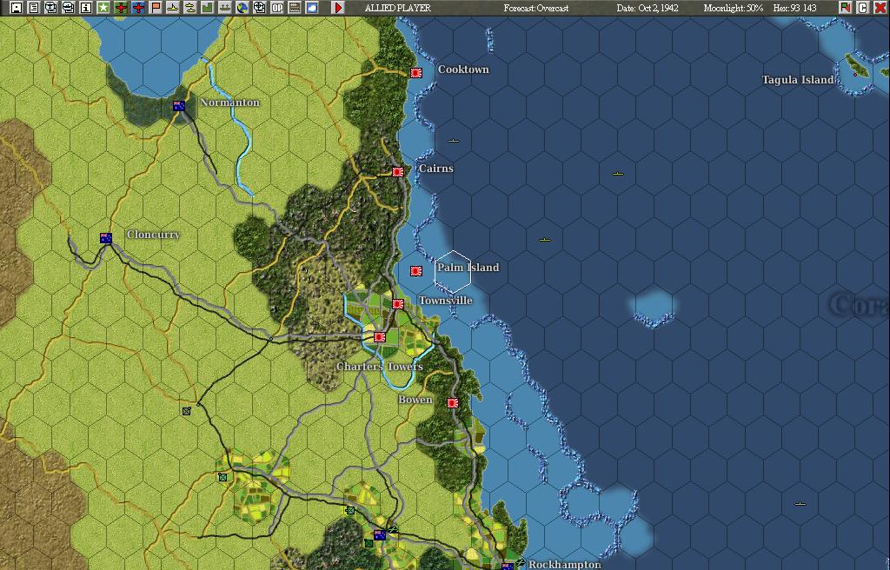
Task: Click the Townsville map label
Action: coord(446,301)
